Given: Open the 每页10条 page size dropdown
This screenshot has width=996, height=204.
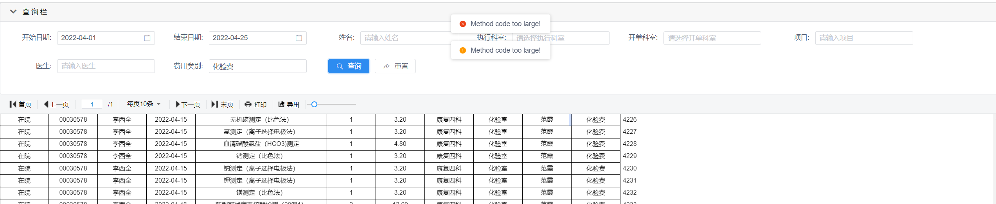Looking at the screenshot, I should coord(144,104).
